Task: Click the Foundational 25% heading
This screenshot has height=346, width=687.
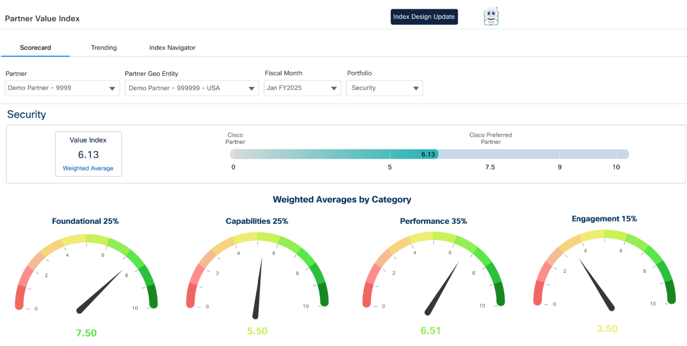Action: pyautogui.click(x=86, y=221)
